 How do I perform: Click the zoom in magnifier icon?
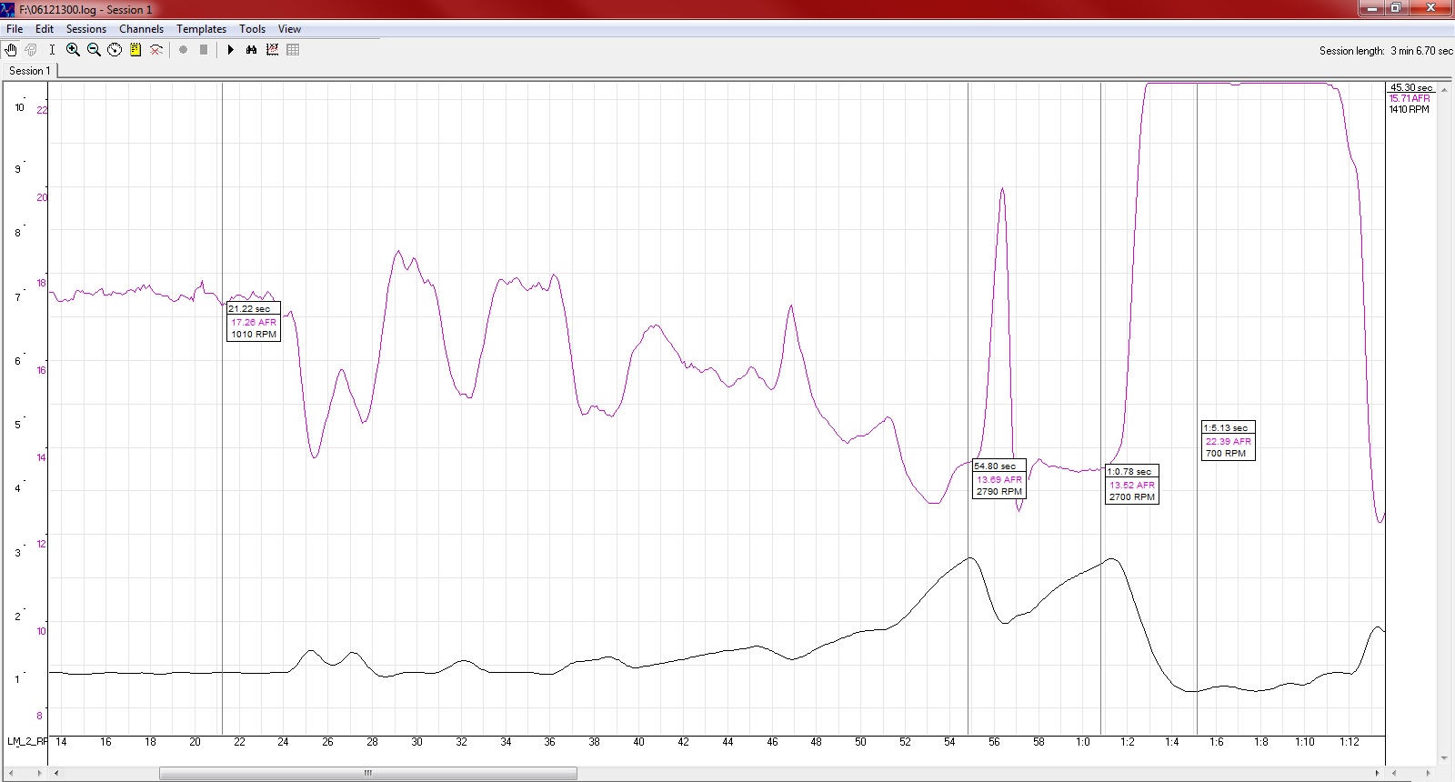click(73, 50)
